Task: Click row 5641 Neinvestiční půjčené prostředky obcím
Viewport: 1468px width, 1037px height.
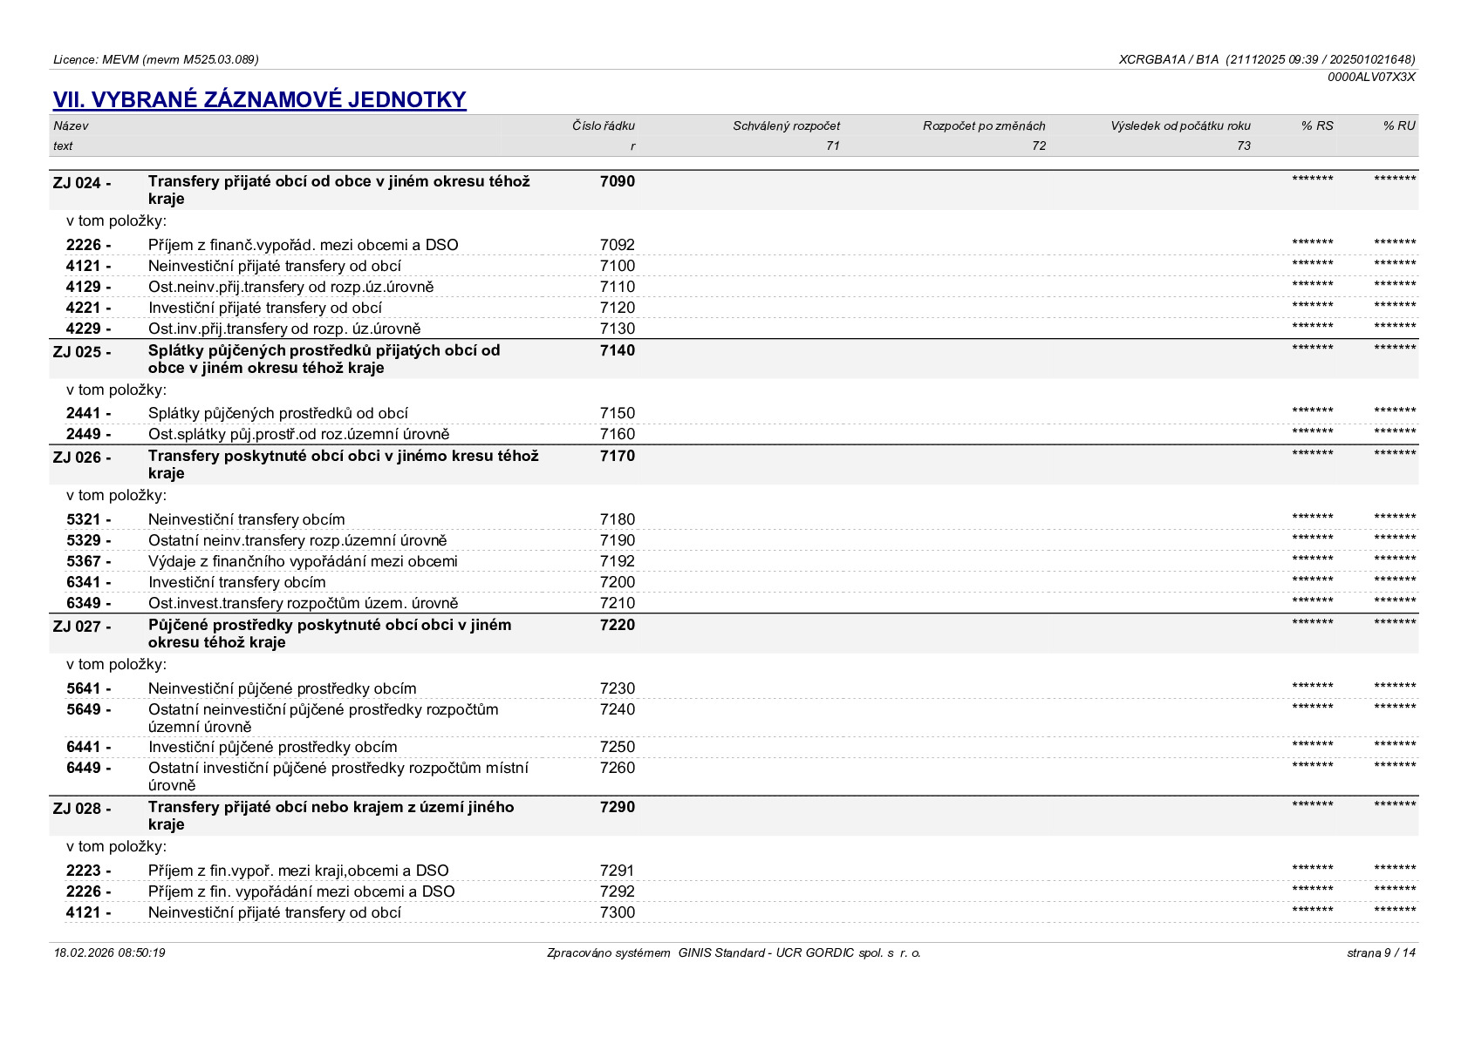Action: click(x=734, y=688)
